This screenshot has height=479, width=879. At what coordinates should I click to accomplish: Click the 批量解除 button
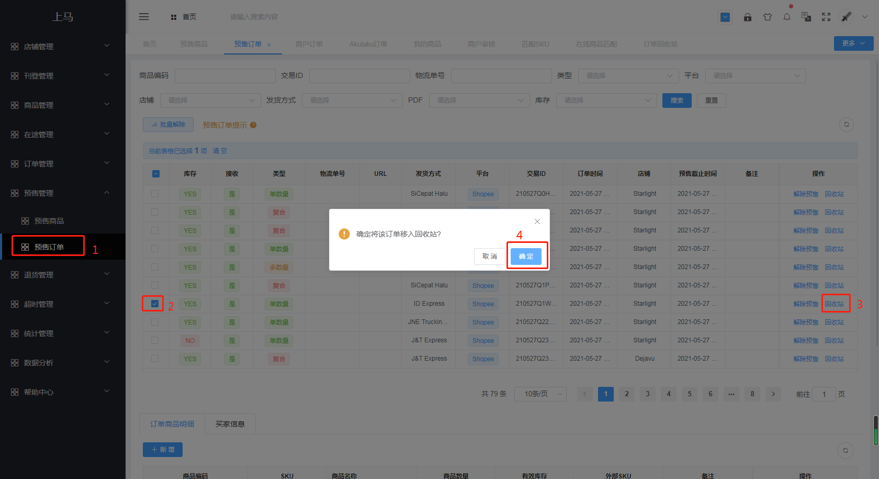click(168, 125)
